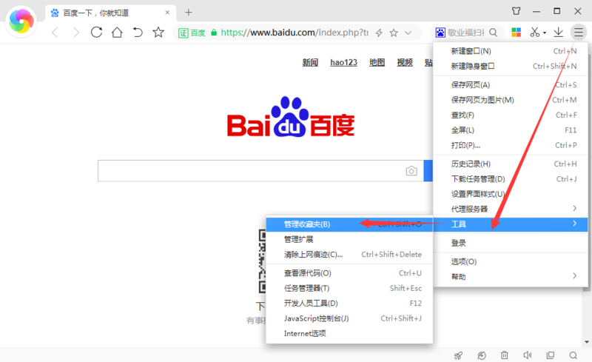Click the hamburger main menu button
This screenshot has width=592, height=362.
pyautogui.click(x=579, y=32)
